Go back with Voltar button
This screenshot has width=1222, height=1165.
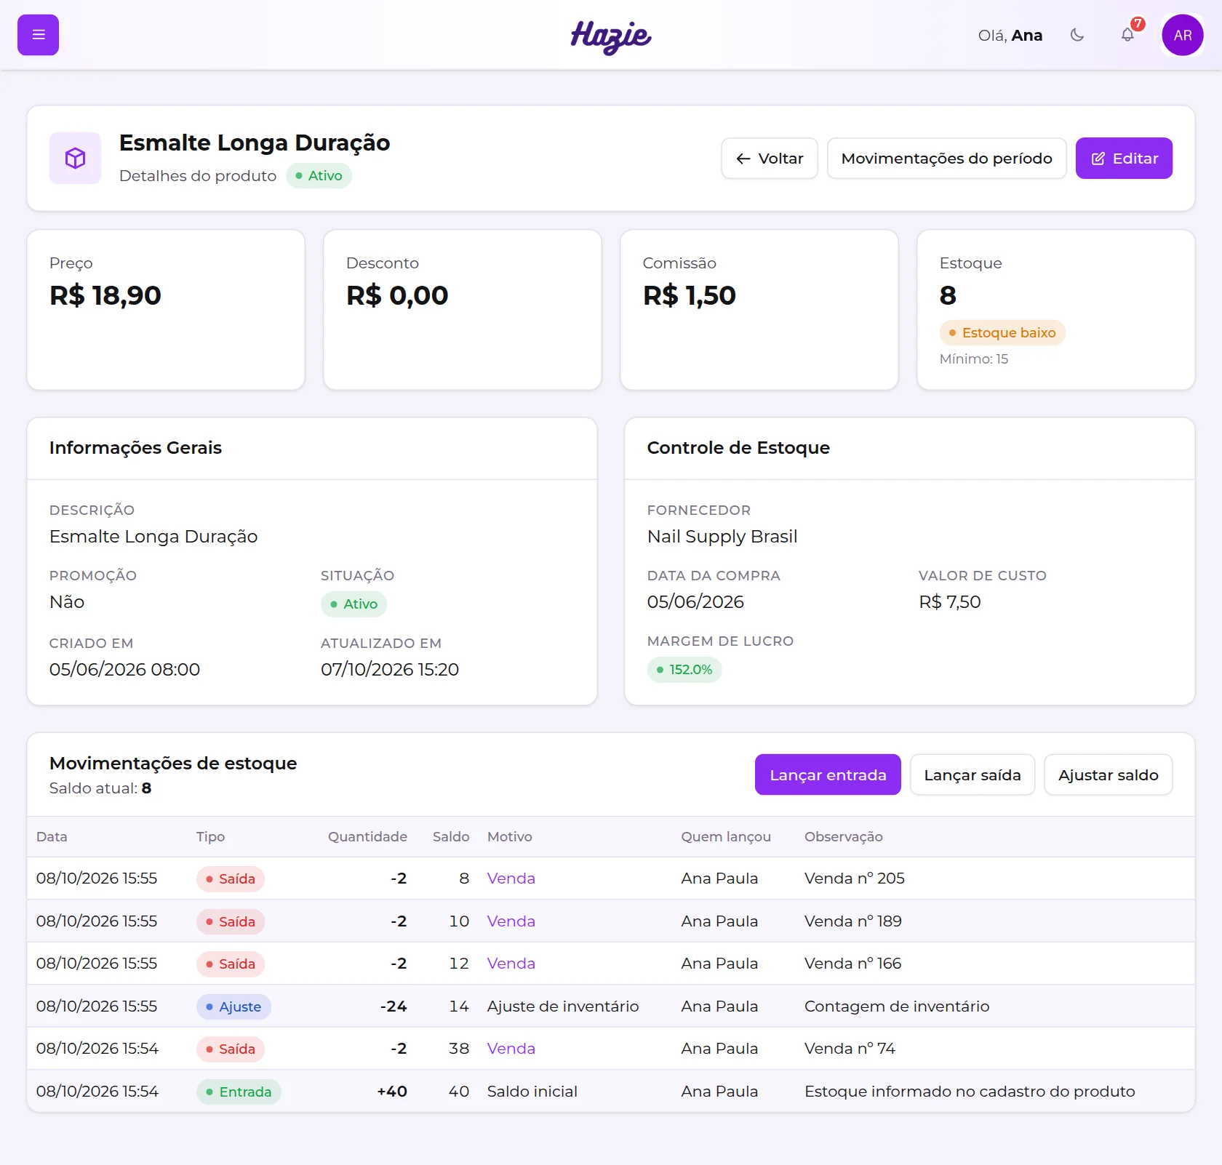click(x=770, y=158)
